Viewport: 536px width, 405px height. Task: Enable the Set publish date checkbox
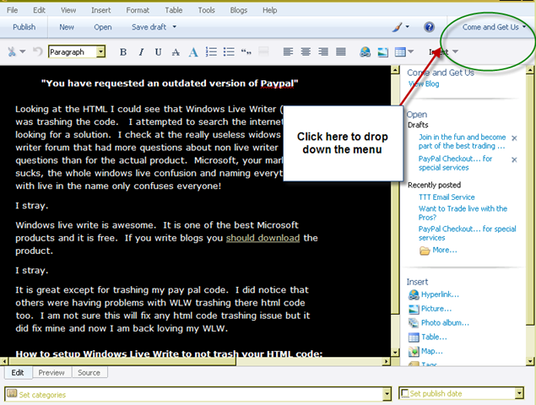[404, 393]
